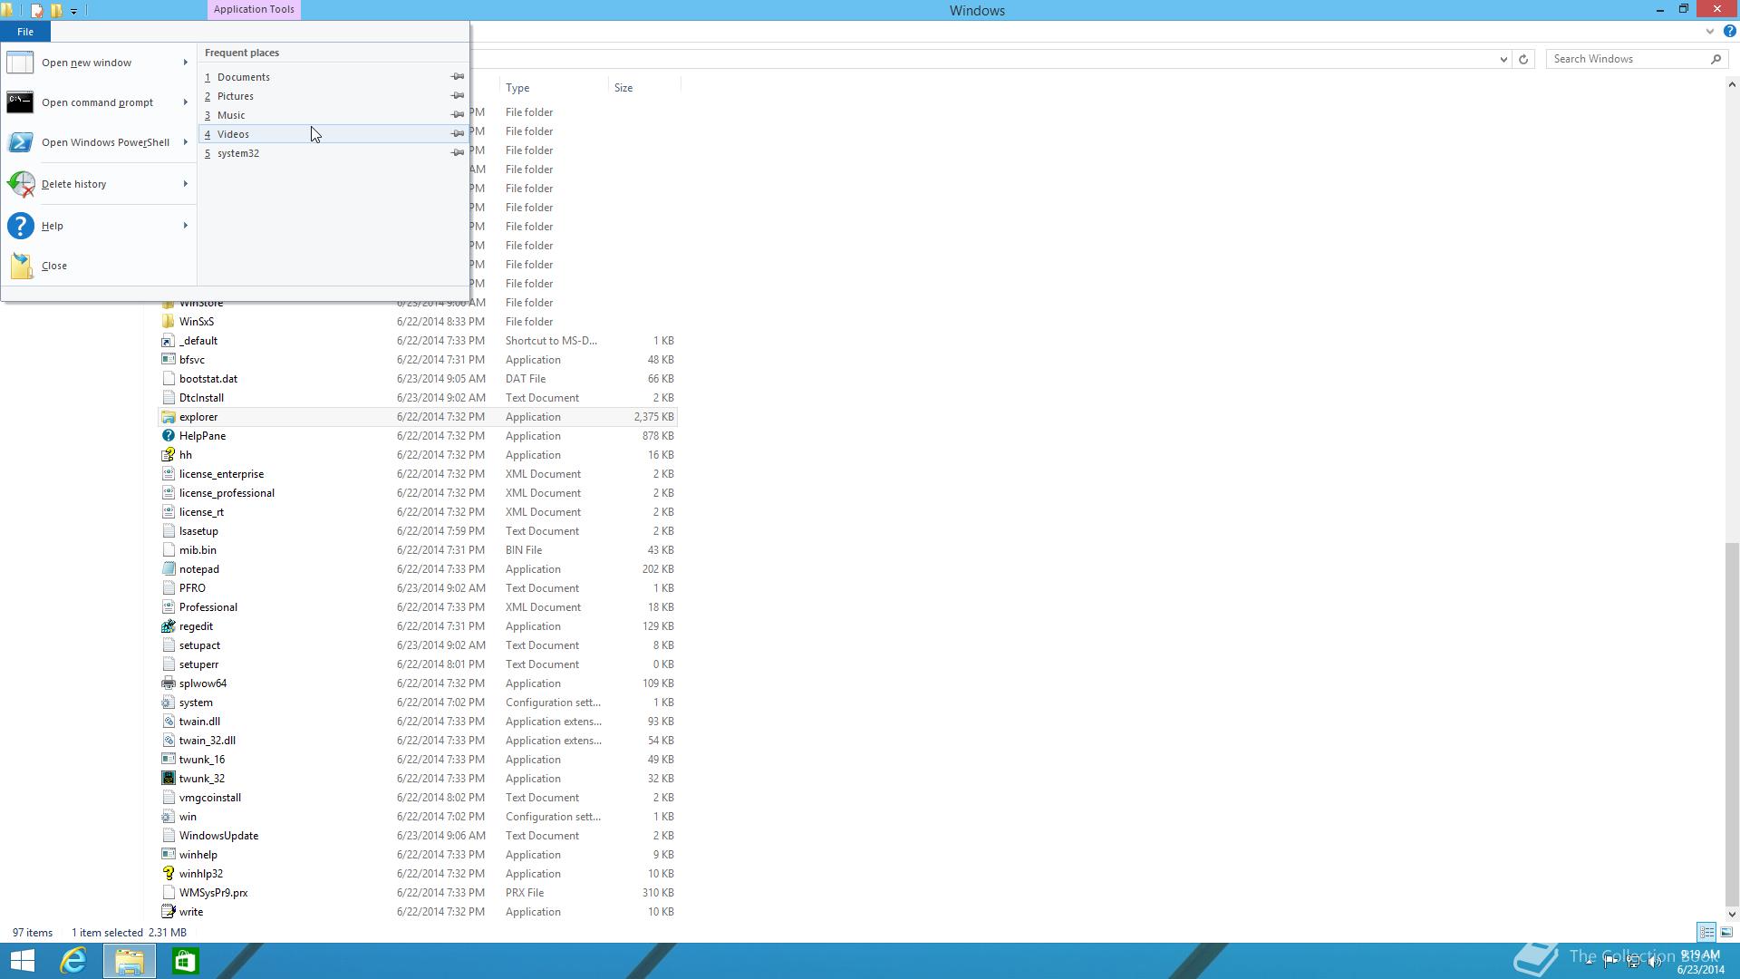Unpin Documents from frequent places
1740x979 pixels.
pyautogui.click(x=458, y=77)
